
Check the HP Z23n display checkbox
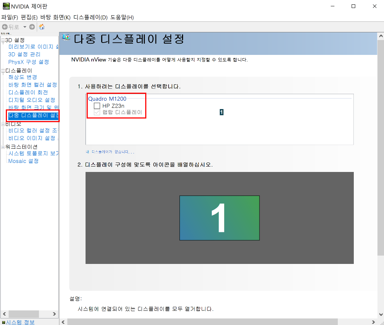[97, 106]
